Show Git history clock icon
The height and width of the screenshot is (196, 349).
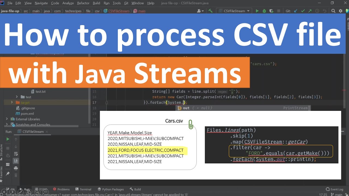pyautogui.click(x=317, y=11)
